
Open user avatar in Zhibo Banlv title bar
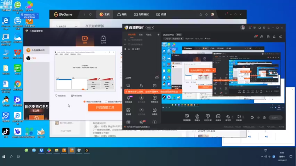coord(243,28)
